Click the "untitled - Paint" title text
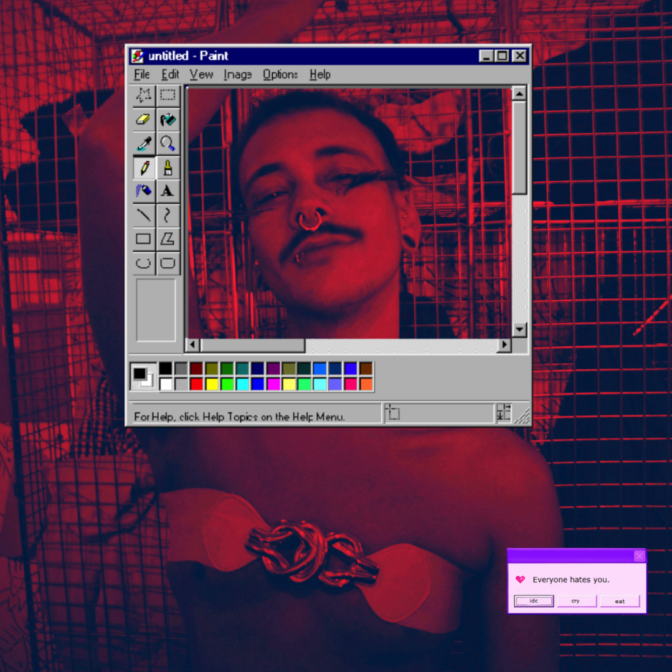 click(188, 55)
